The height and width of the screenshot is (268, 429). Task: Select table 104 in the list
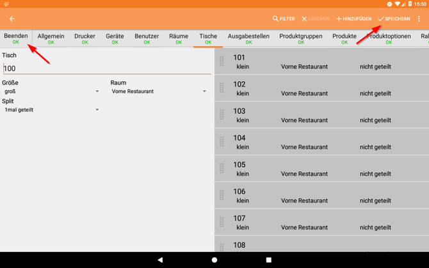tap(320, 142)
